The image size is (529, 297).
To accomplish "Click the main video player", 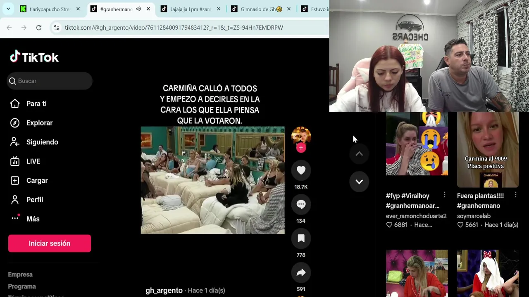I will (212, 180).
